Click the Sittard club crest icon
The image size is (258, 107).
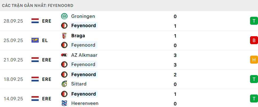pyautogui.click(x=64, y=84)
